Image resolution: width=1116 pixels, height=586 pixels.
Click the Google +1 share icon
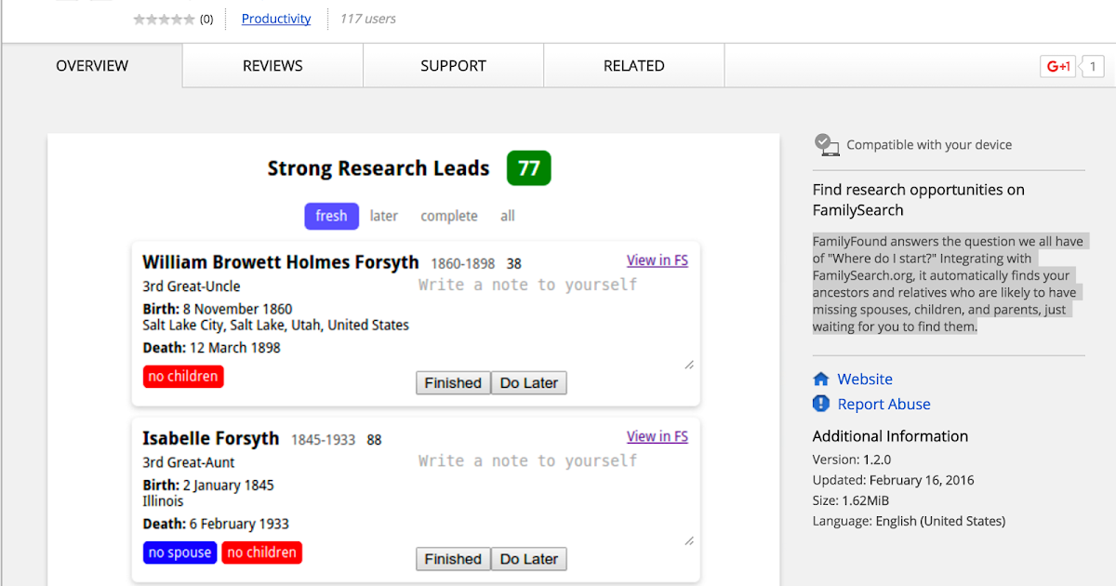point(1056,66)
